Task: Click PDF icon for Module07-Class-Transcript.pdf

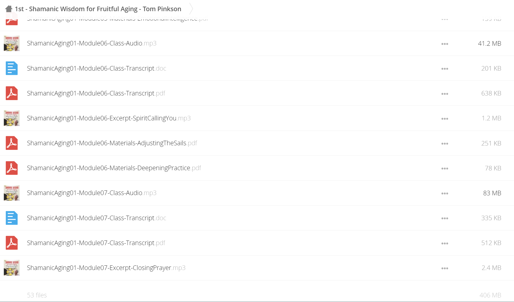Action: point(12,243)
